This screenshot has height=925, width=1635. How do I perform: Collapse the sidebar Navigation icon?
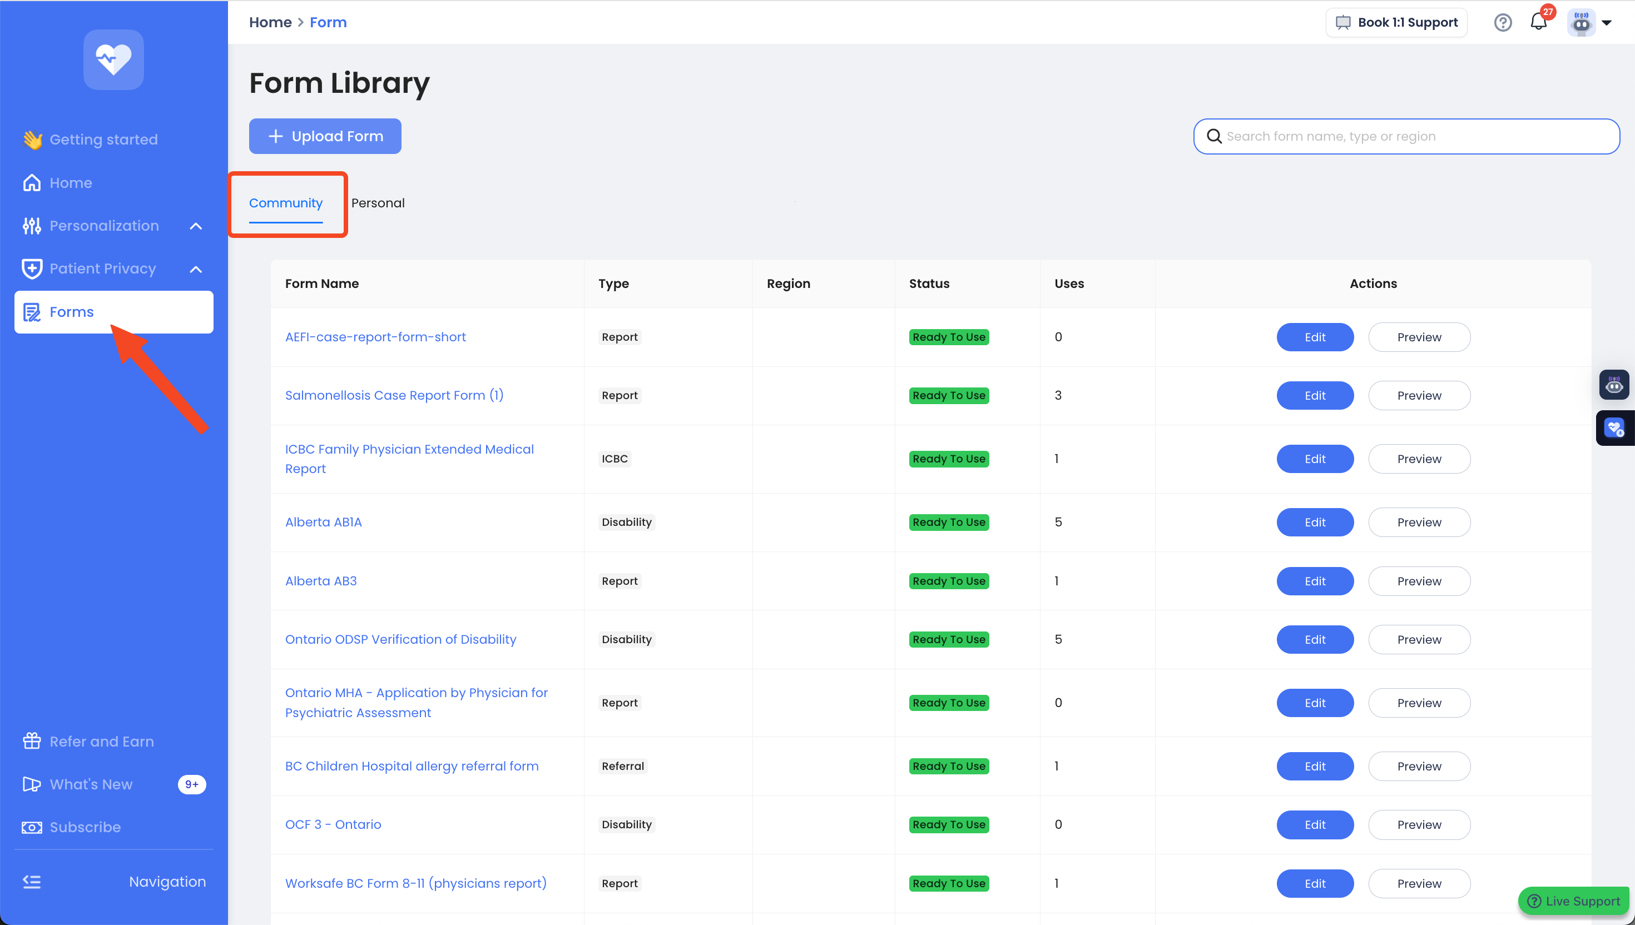coord(32,881)
